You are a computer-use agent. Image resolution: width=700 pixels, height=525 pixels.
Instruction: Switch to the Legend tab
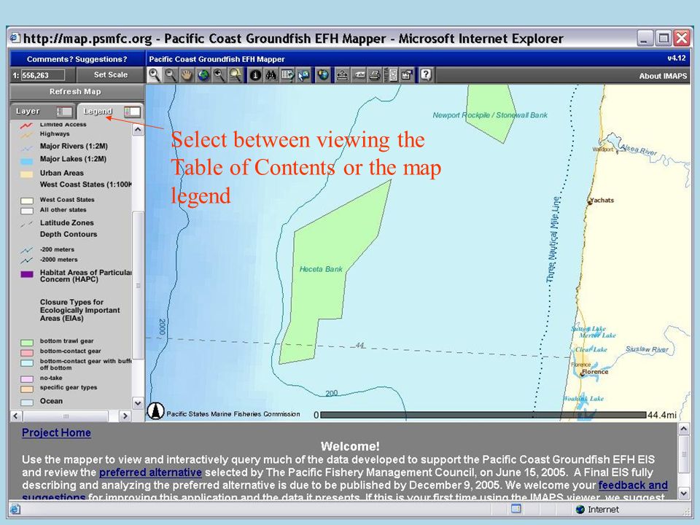pos(110,111)
